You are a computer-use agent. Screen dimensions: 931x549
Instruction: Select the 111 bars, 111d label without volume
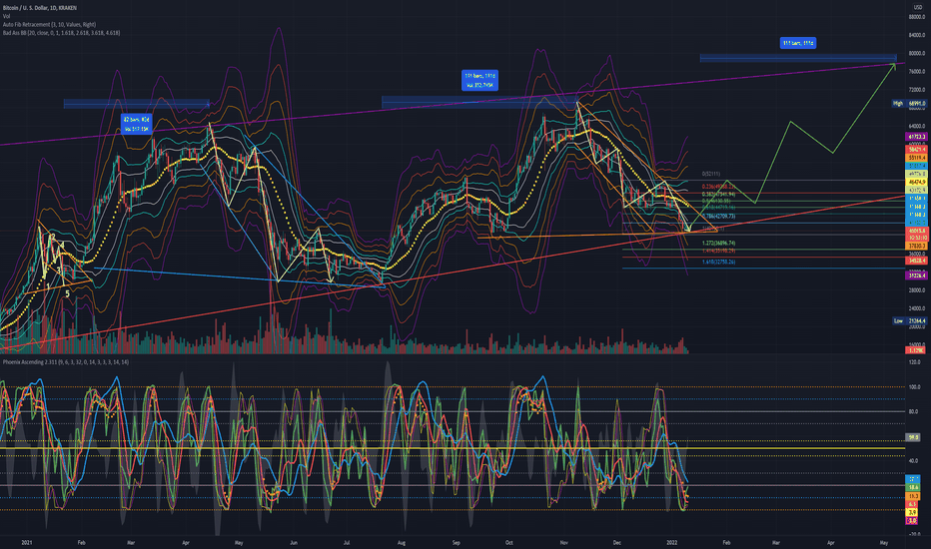[798, 43]
